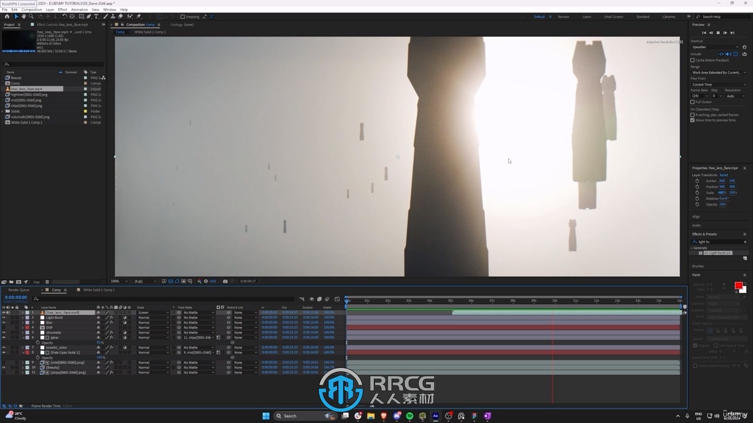753x423 pixels.
Task: Open Spotify from the Windows taskbar
Action: 409,416
